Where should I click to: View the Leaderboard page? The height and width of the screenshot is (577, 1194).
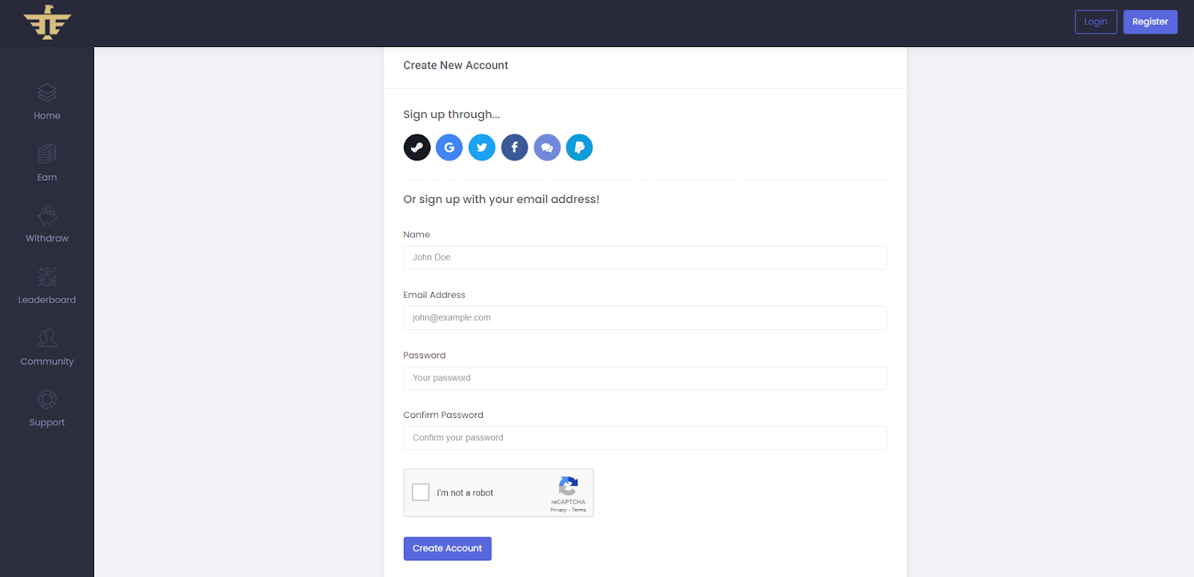[x=47, y=286]
